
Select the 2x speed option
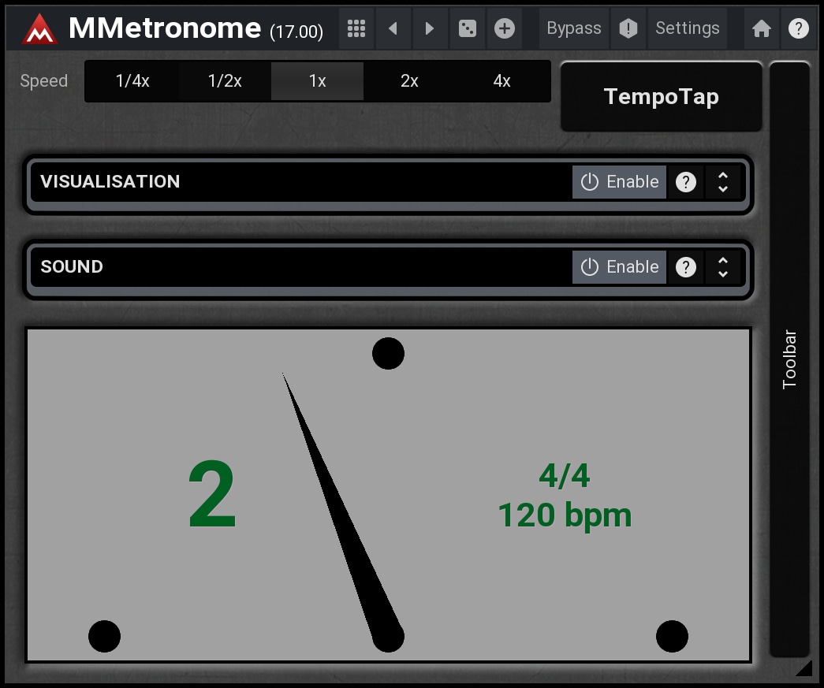pos(409,81)
